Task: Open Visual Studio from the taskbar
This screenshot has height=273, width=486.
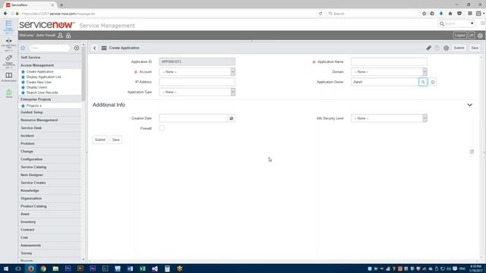Action: coord(155,268)
